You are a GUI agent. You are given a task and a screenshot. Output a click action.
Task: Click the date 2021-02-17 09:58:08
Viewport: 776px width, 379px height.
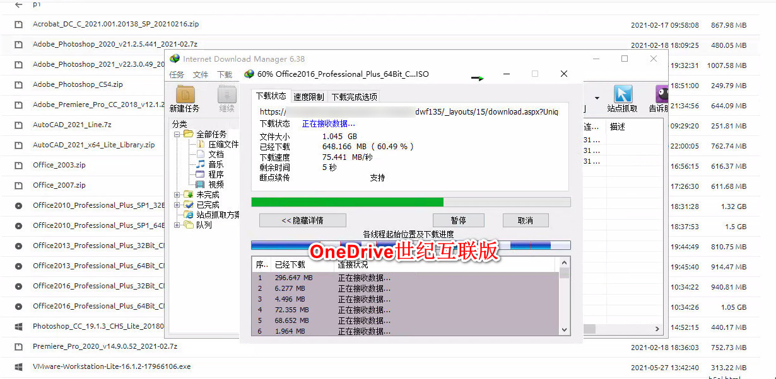pos(665,25)
